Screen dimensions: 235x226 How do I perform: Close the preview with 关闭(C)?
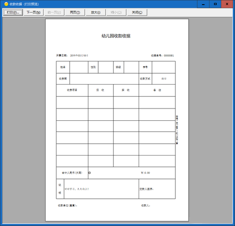coord(137,12)
